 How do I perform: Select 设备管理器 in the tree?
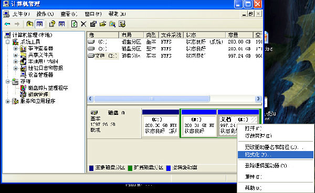(40, 75)
